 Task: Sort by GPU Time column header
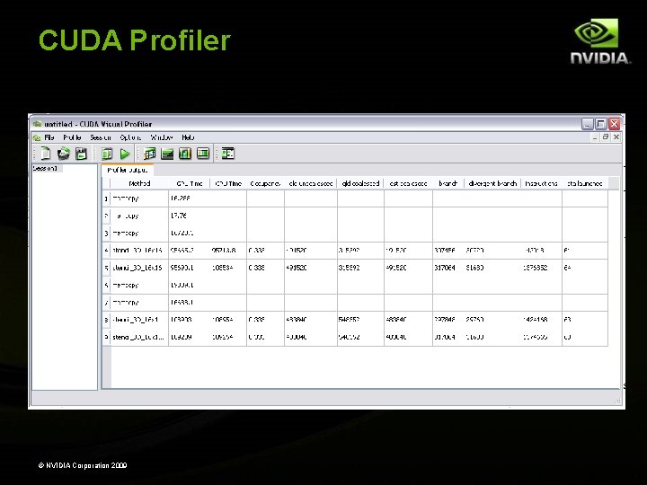click(190, 183)
